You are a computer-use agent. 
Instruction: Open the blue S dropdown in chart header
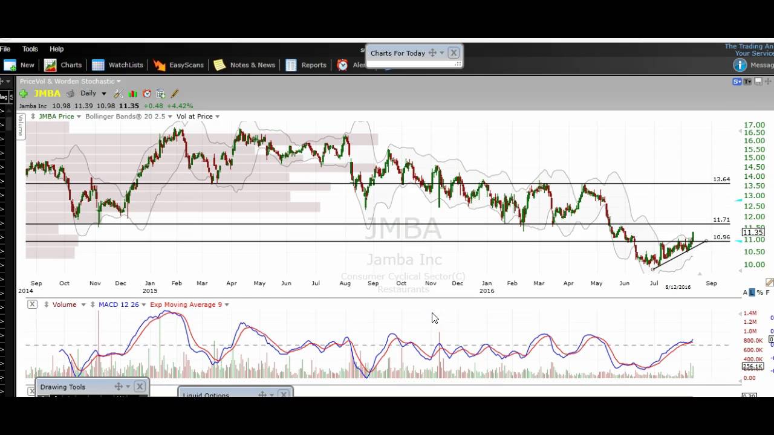click(737, 82)
